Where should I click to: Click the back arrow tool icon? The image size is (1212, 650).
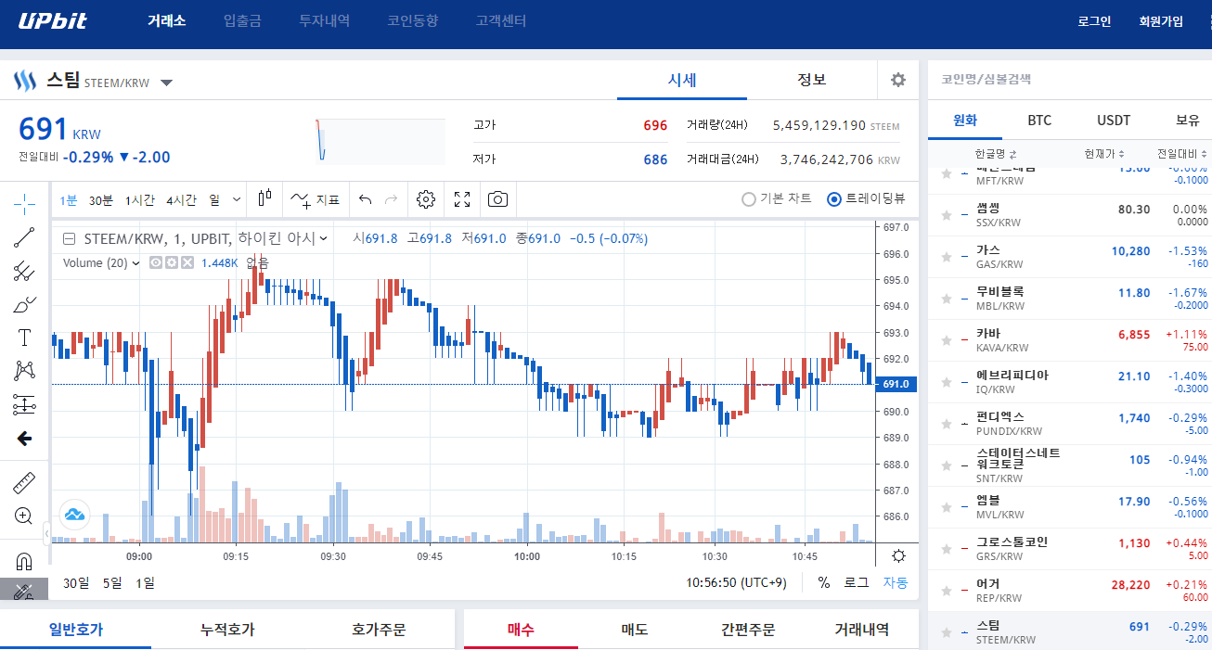[25, 439]
